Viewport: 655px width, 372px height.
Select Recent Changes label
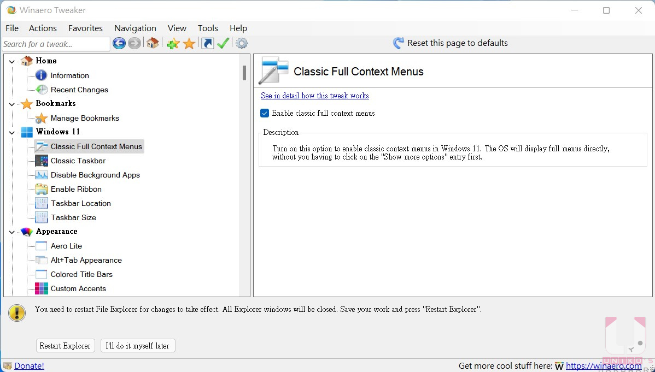point(79,90)
